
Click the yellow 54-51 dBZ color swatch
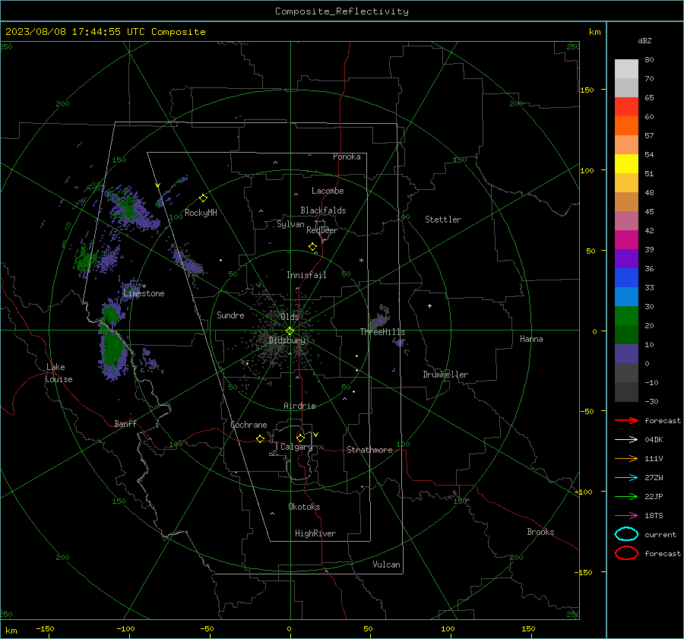626,163
